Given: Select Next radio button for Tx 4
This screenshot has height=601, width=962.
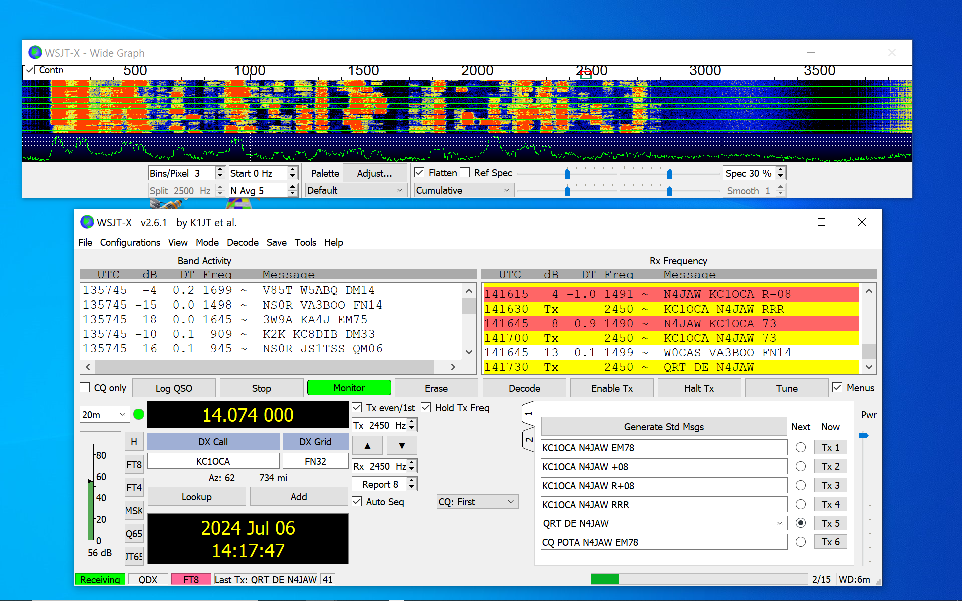Looking at the screenshot, I should [801, 504].
